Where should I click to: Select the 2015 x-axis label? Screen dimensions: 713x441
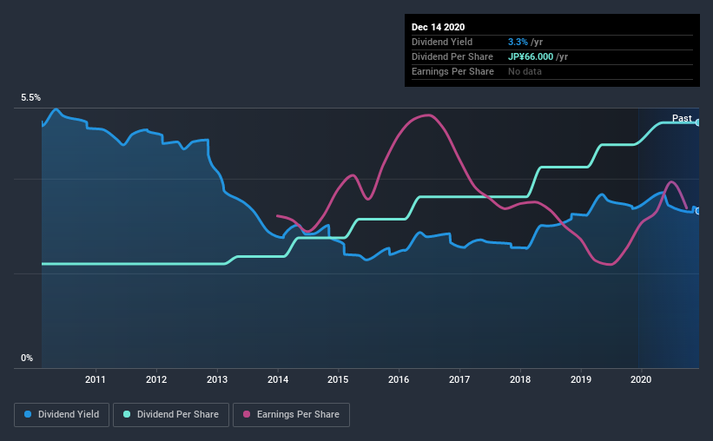[338, 379]
